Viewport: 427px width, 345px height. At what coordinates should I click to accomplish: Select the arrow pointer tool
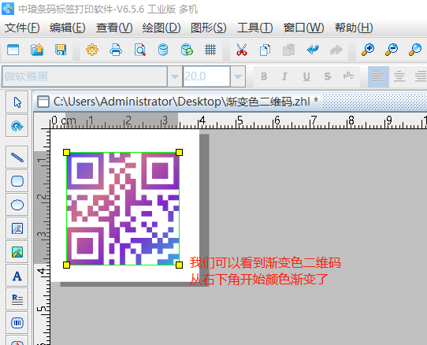coord(17,102)
